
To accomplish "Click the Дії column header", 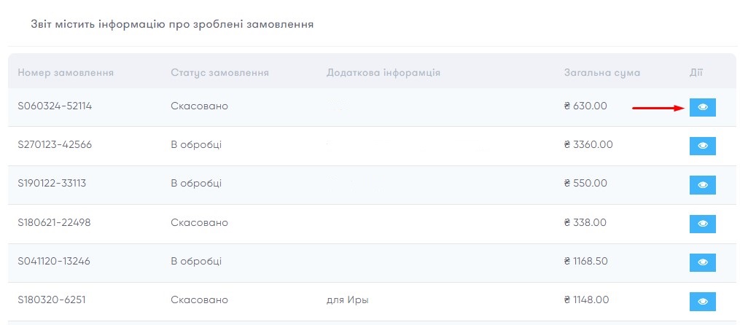I will [696, 73].
